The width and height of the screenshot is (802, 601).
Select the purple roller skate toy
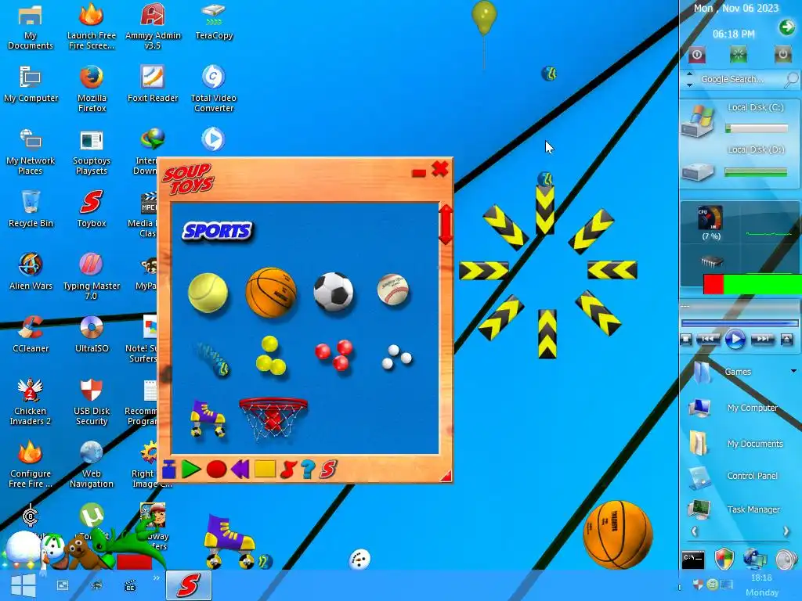[207, 419]
